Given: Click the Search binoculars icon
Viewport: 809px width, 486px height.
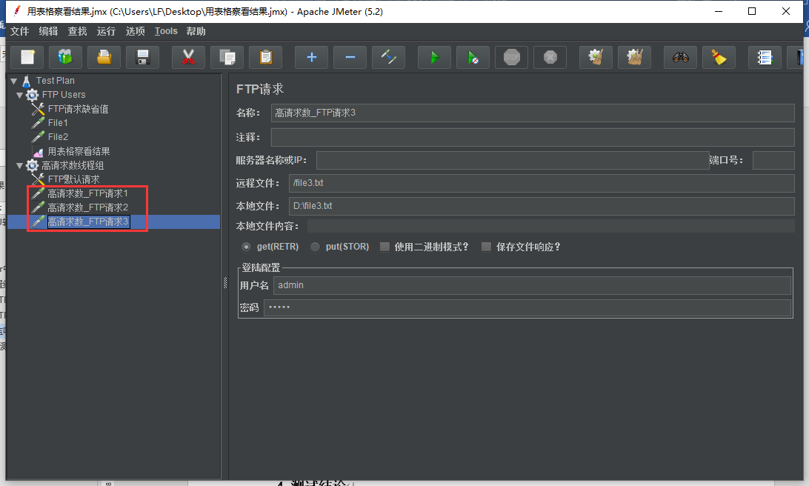Looking at the screenshot, I should point(681,57).
